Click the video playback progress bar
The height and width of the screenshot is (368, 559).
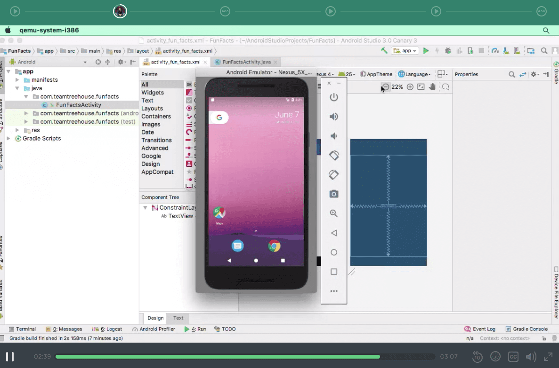click(x=245, y=357)
